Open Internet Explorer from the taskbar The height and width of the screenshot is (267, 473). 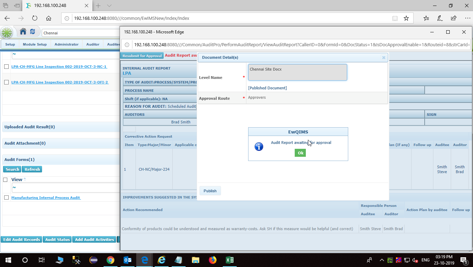(162, 260)
